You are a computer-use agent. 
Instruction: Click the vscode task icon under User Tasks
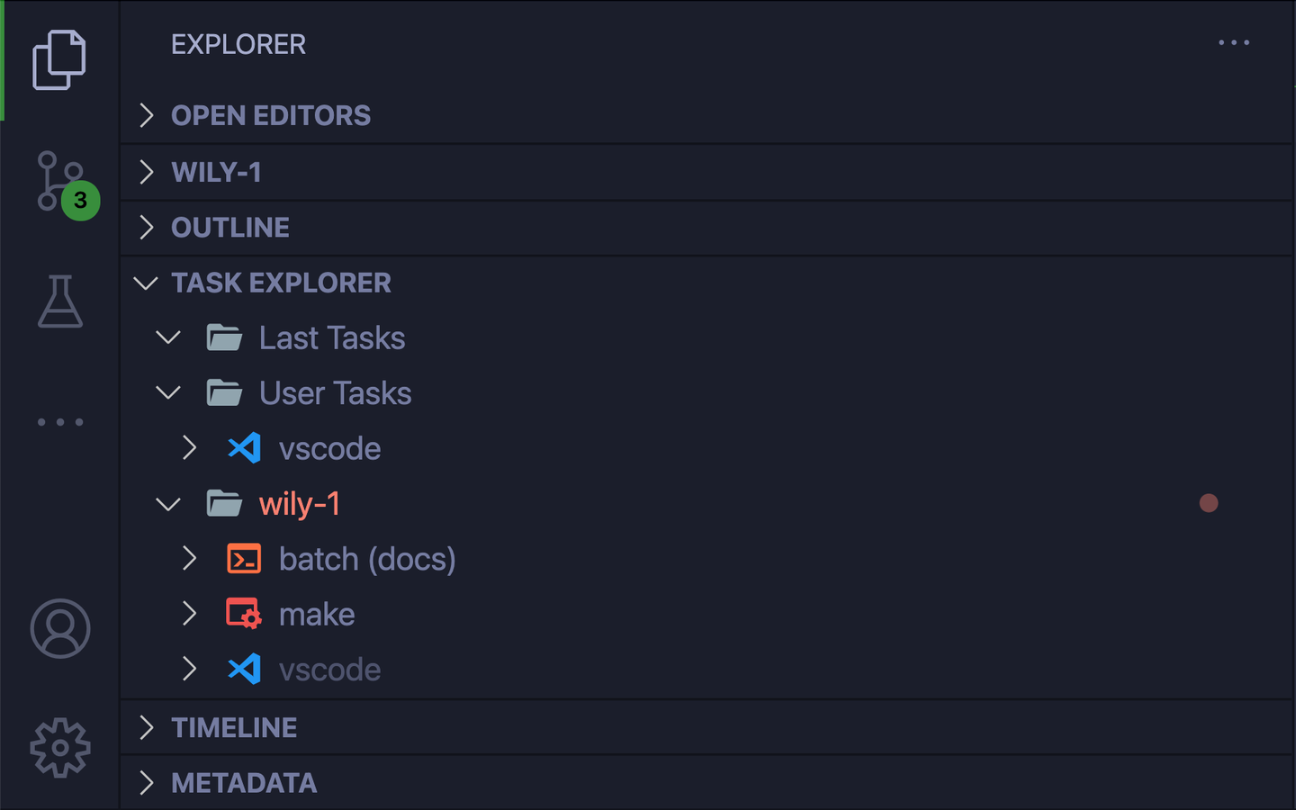[243, 447]
